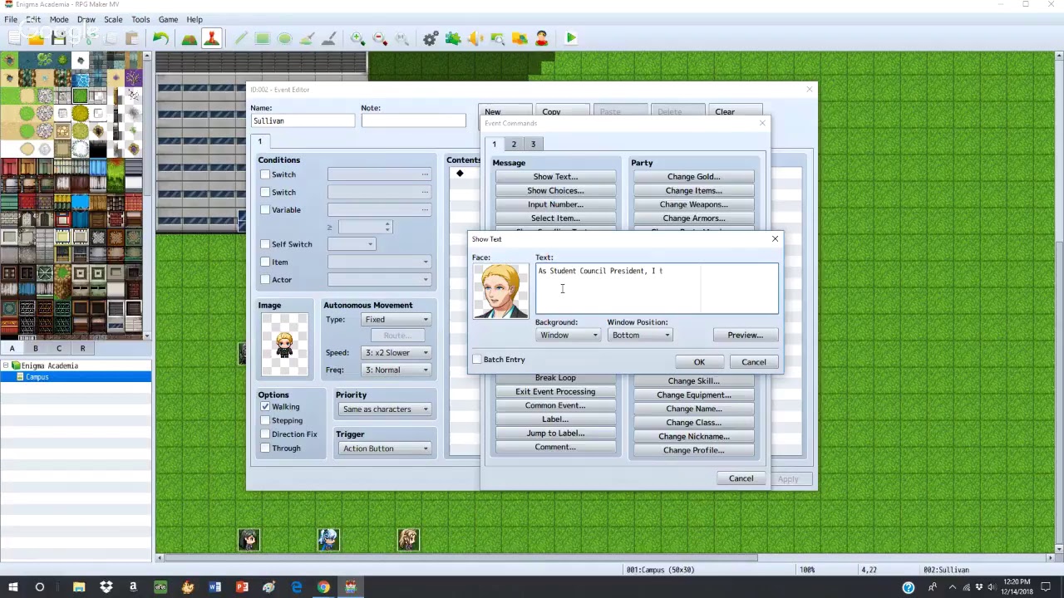
Task: Click the Zoom Out magnifier
Action: click(380, 38)
